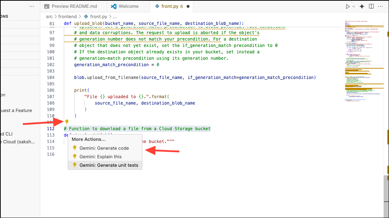Click sidebar item 'Cloud (saksh...'
Viewport: 389px width, 218px height.
pos(18,142)
